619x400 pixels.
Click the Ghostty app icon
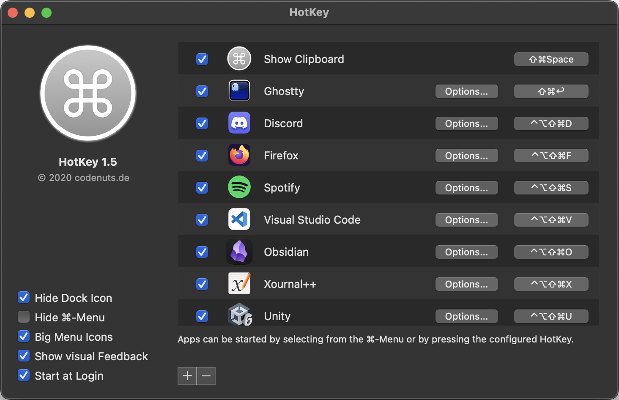tap(239, 90)
